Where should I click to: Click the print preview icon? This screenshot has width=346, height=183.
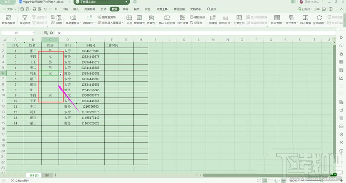(x=40, y=9)
